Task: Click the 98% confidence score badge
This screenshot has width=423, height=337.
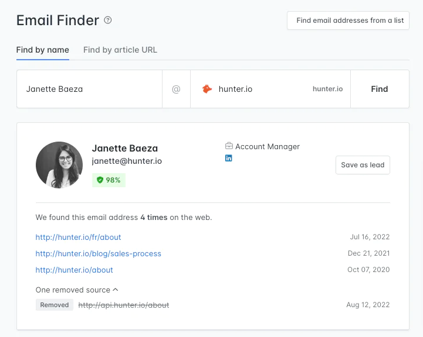Action: coord(109,180)
